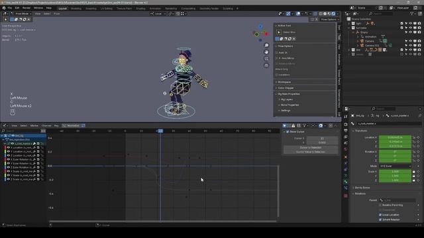
Task: Toggle perspective/orthographic grid icon in viewport
Action: click(266, 65)
